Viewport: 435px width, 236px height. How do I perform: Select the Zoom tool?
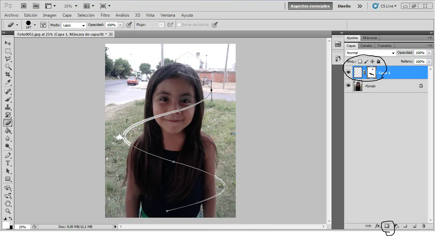8,211
